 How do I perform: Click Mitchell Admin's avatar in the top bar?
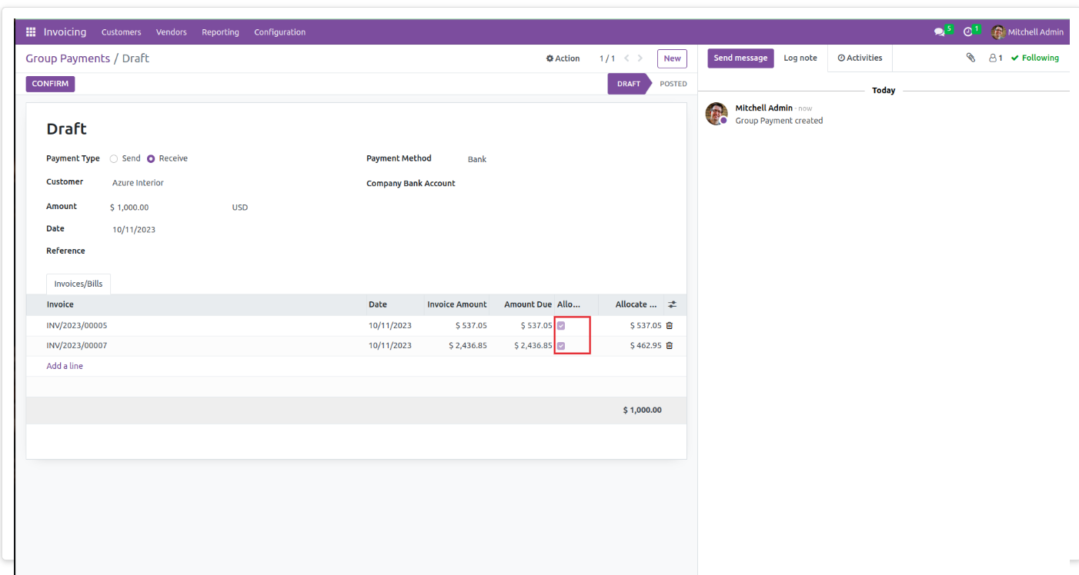(x=998, y=32)
